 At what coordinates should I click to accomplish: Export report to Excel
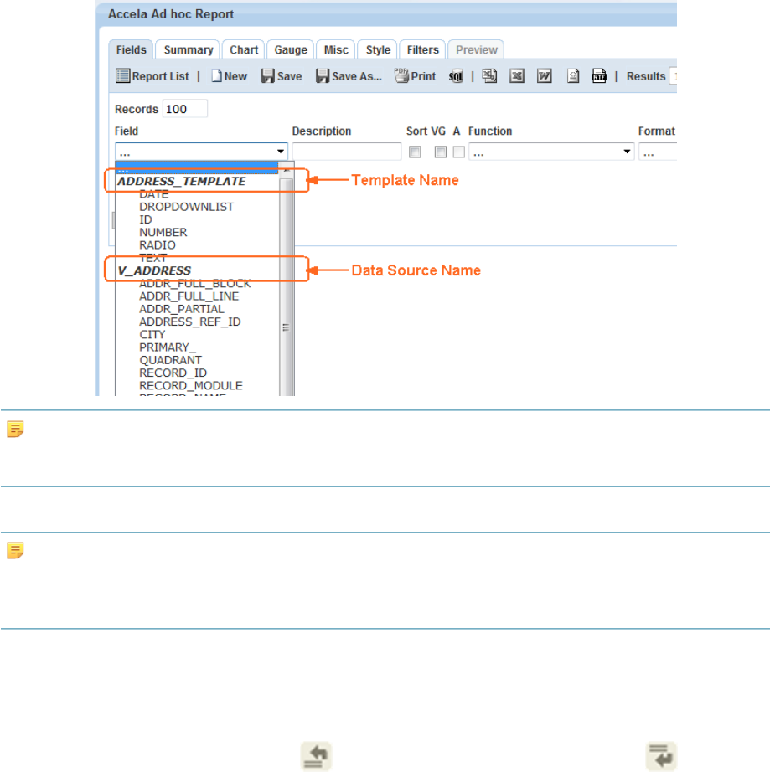517,76
